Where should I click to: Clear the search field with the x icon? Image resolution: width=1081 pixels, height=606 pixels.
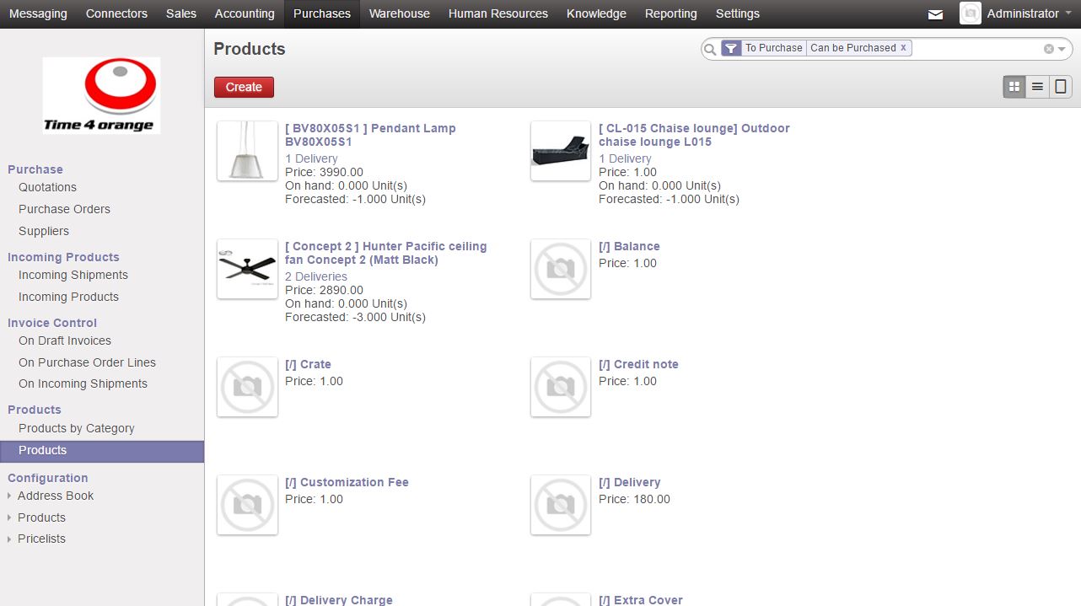pos(1049,49)
